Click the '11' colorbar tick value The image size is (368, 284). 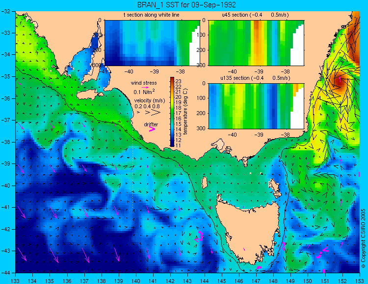(x=178, y=145)
